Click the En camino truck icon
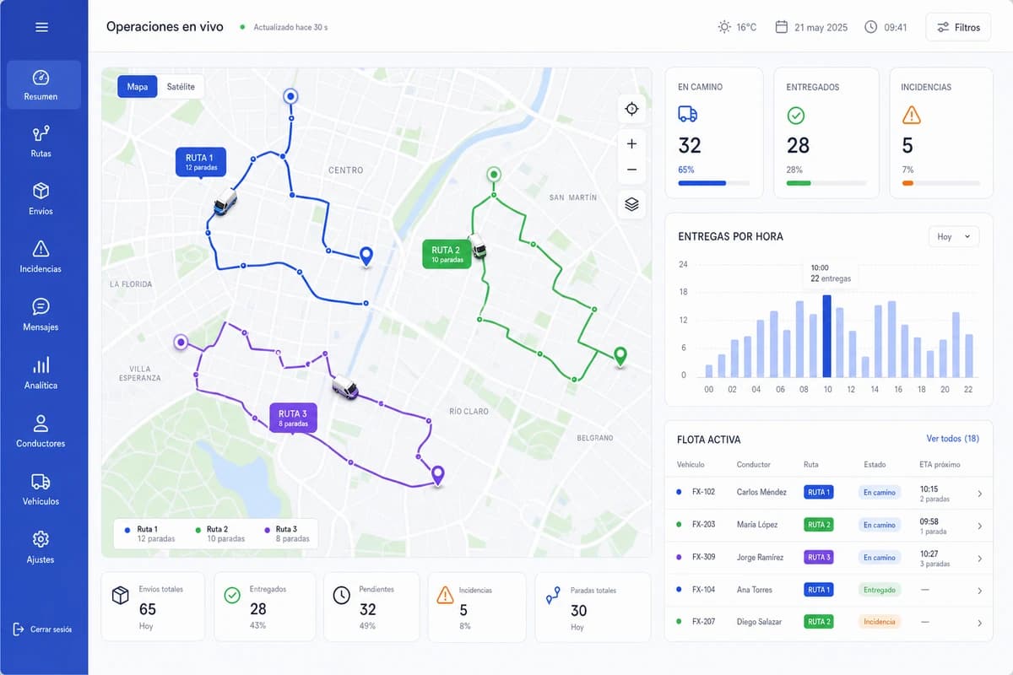This screenshot has width=1013, height=675. pos(688,114)
